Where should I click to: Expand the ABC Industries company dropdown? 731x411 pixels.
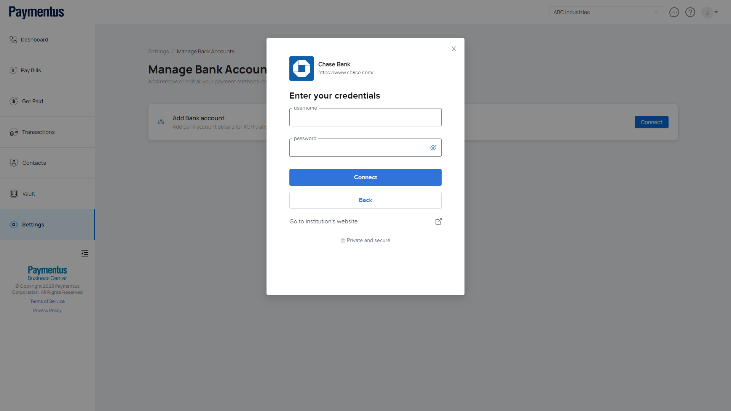(x=605, y=12)
